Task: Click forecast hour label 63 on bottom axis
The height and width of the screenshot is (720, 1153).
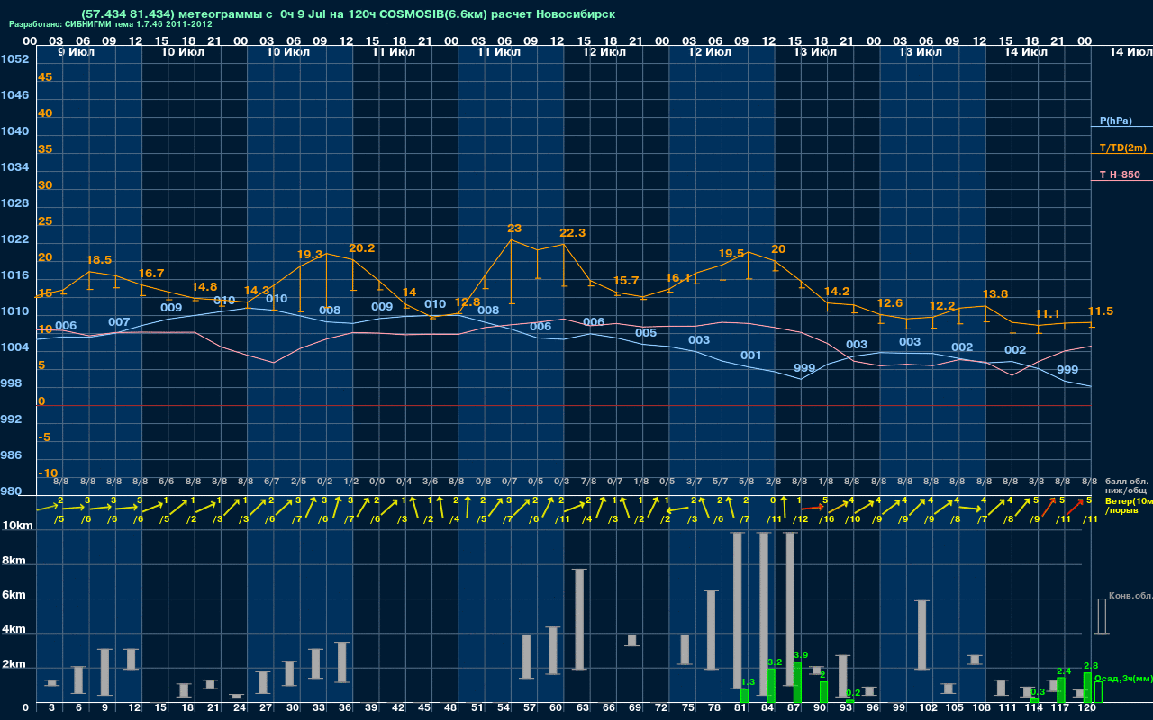Action: pyautogui.click(x=582, y=709)
